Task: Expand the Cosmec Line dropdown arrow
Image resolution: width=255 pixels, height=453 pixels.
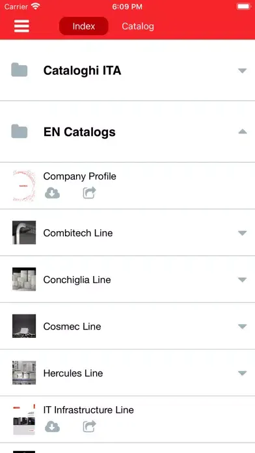Action: pyautogui.click(x=242, y=326)
